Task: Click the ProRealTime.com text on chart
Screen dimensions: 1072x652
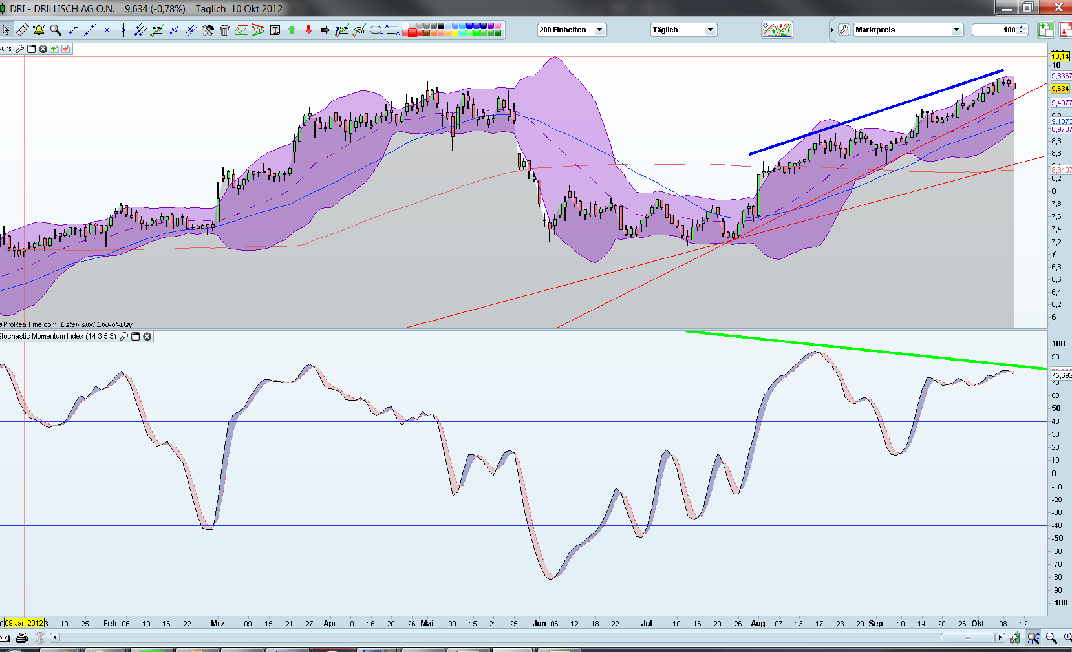Action: (x=30, y=324)
